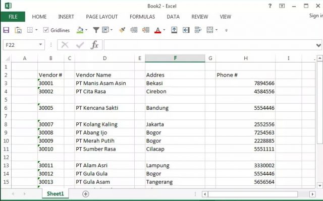Image resolution: width=323 pixels, height=201 pixels.
Task: Toggle the Gridlines checkbox
Action: [x=46, y=30]
